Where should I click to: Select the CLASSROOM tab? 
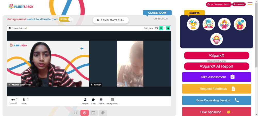tap(157, 13)
